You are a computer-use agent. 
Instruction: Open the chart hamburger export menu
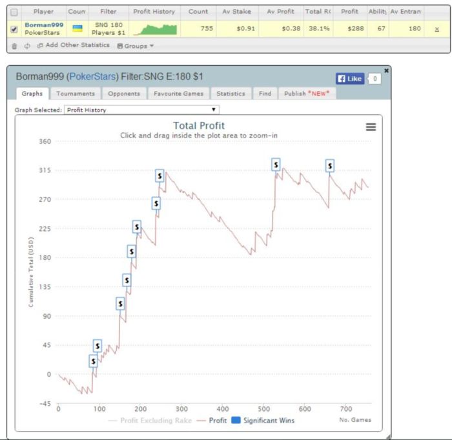pos(371,127)
